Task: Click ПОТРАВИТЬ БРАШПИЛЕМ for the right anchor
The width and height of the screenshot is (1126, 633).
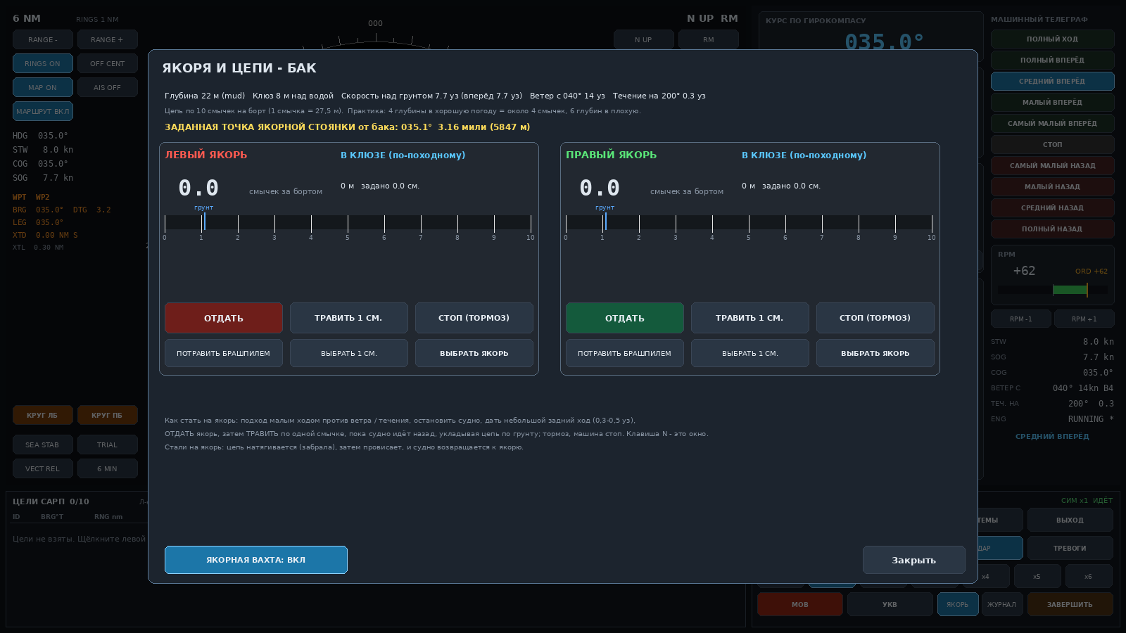Action: [625, 353]
